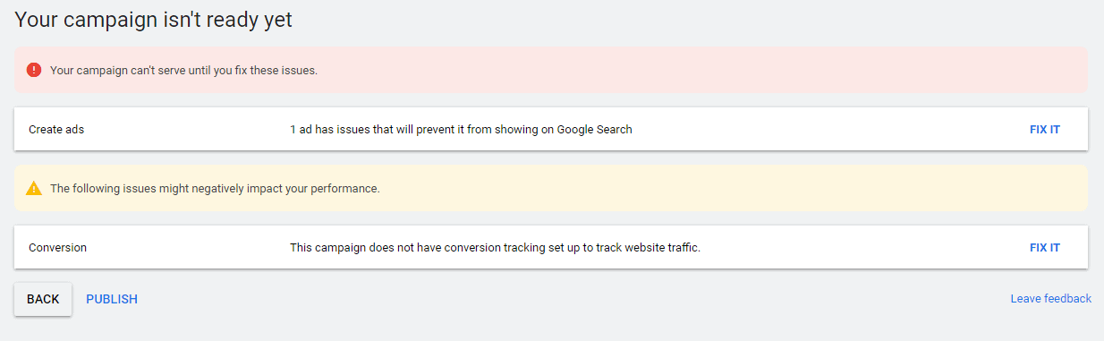
Task: Click FIX IT for Conversion tracking
Action: pos(1044,248)
